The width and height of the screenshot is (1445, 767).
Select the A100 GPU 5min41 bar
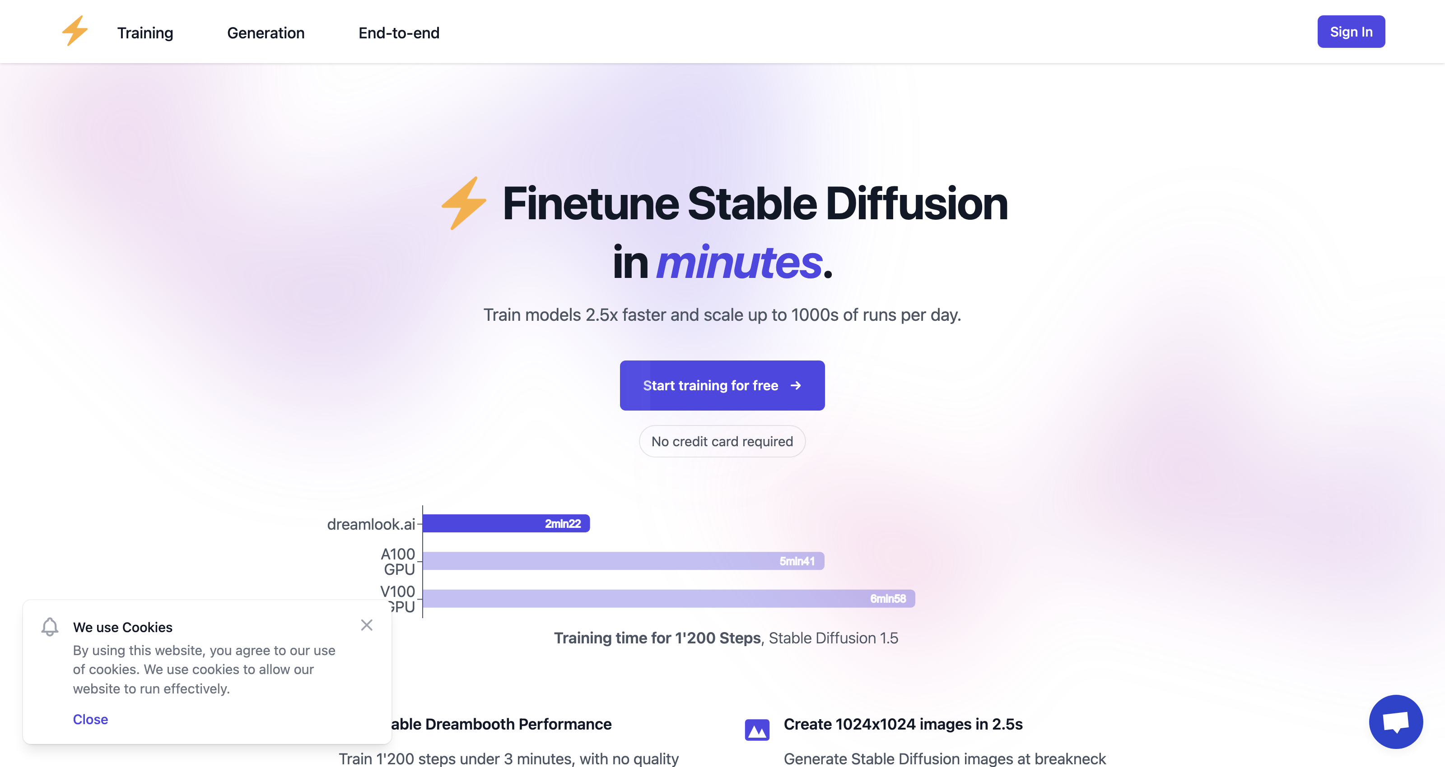[623, 561]
